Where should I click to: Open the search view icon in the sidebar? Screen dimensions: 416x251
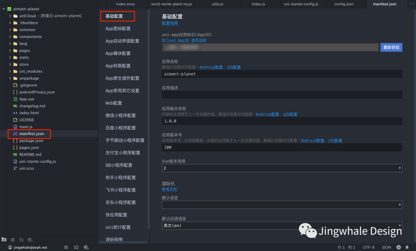21,239
